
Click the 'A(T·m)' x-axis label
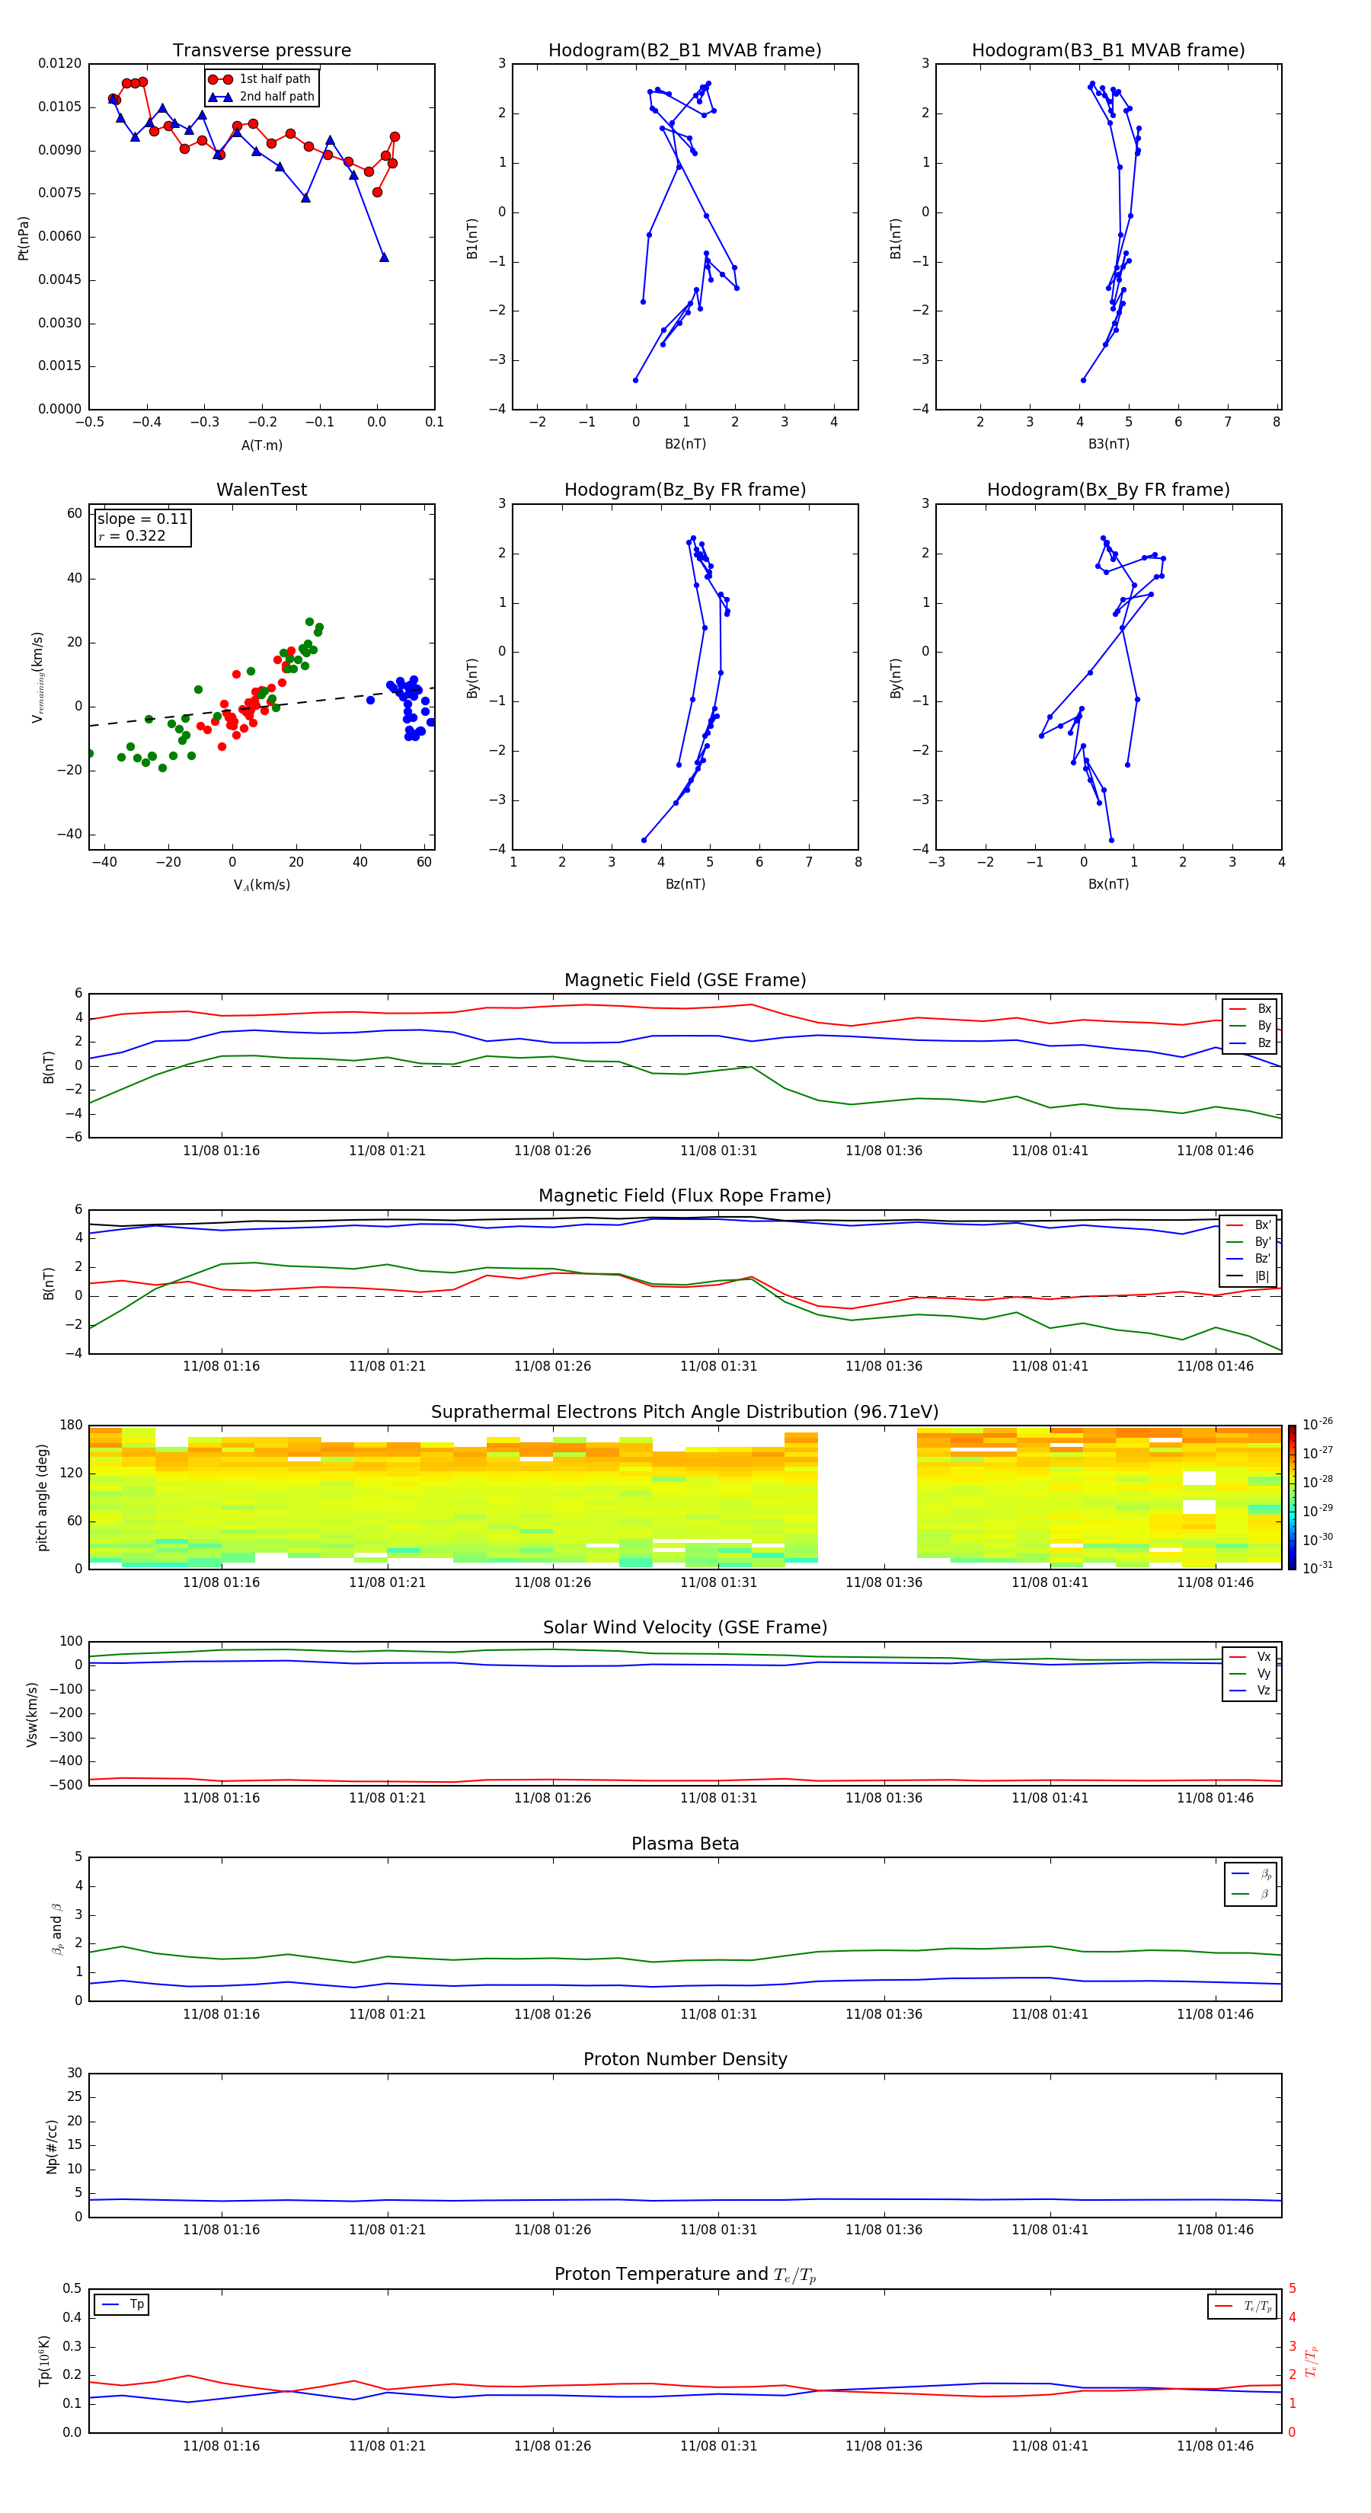[261, 445]
